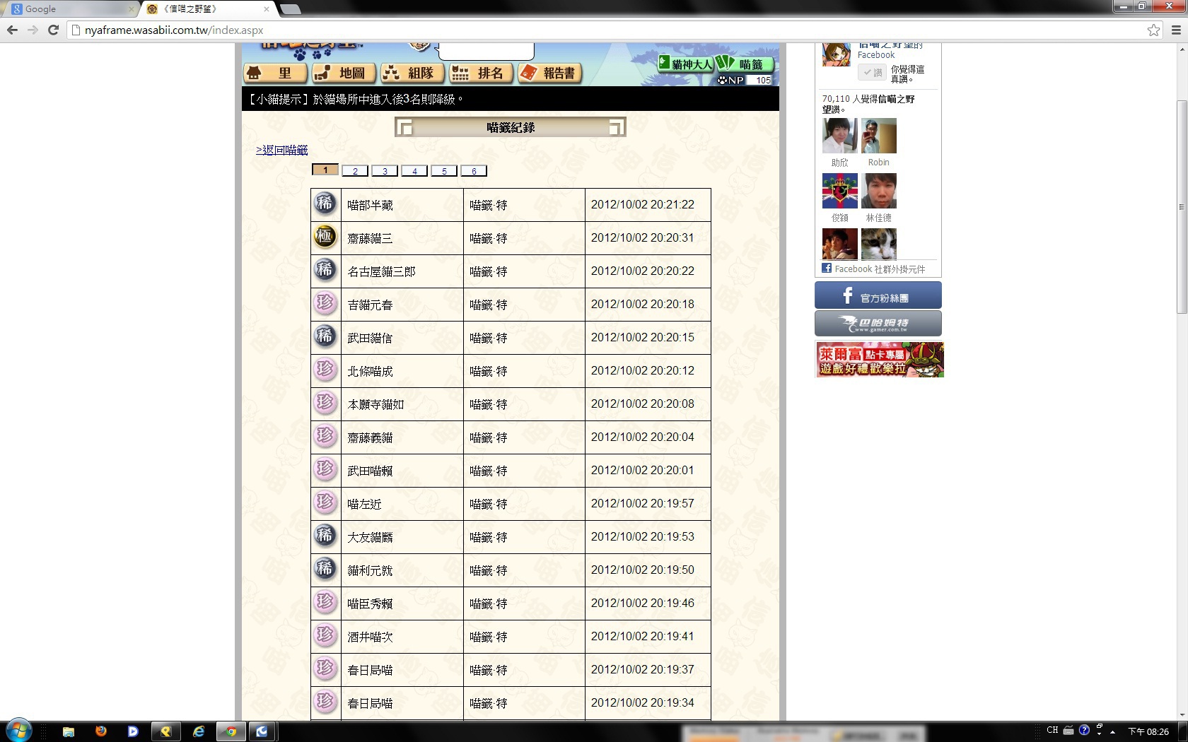Open the Chrome customize menu

pos(1177,30)
